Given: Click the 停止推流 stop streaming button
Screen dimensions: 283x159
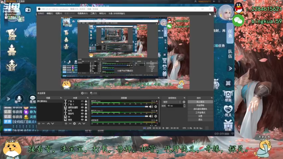Looking at the screenshot, I should click(x=200, y=102).
